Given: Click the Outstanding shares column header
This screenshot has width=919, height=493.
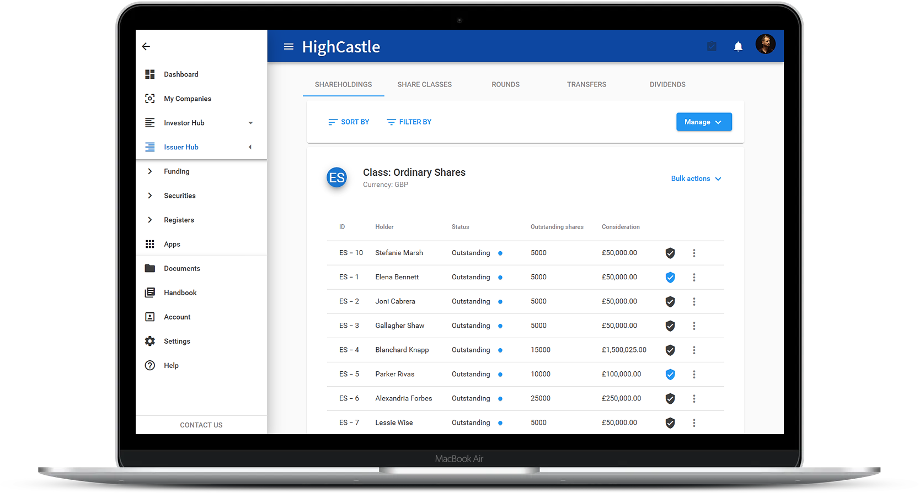Looking at the screenshot, I should (557, 227).
